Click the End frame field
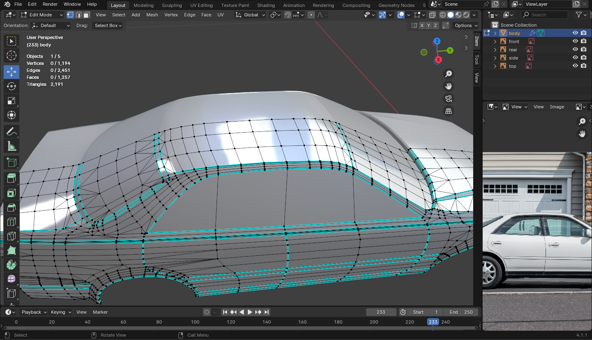 pos(460,312)
